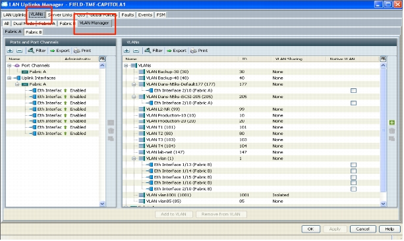Switch to the inner Fabric A tab

(13, 32)
